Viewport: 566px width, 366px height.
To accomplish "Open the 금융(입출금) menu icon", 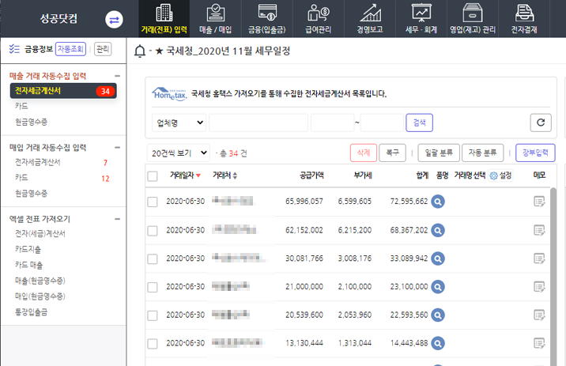I will [x=267, y=13].
